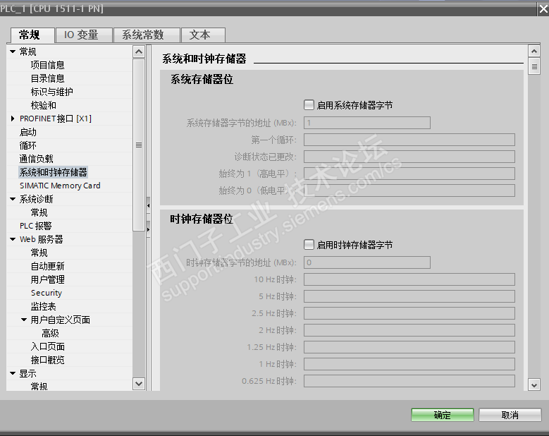Select 系统和时钟存储器 tree entry
Viewport: 549px width, 436px height.
(x=54, y=172)
